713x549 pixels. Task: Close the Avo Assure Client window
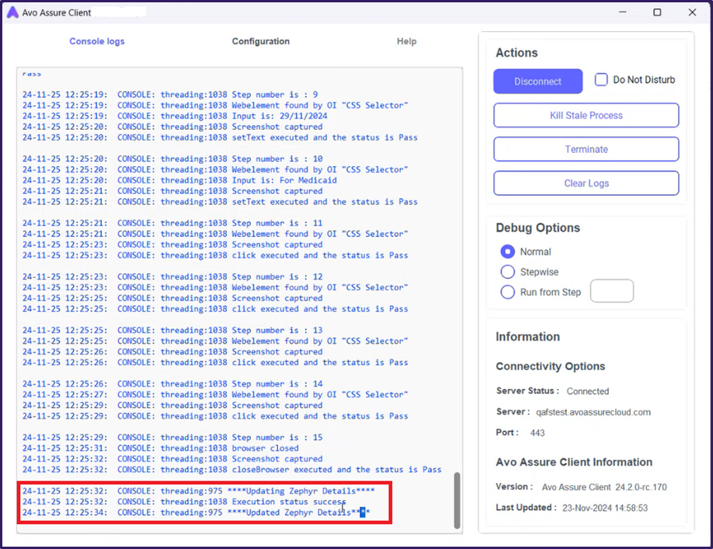click(x=692, y=12)
